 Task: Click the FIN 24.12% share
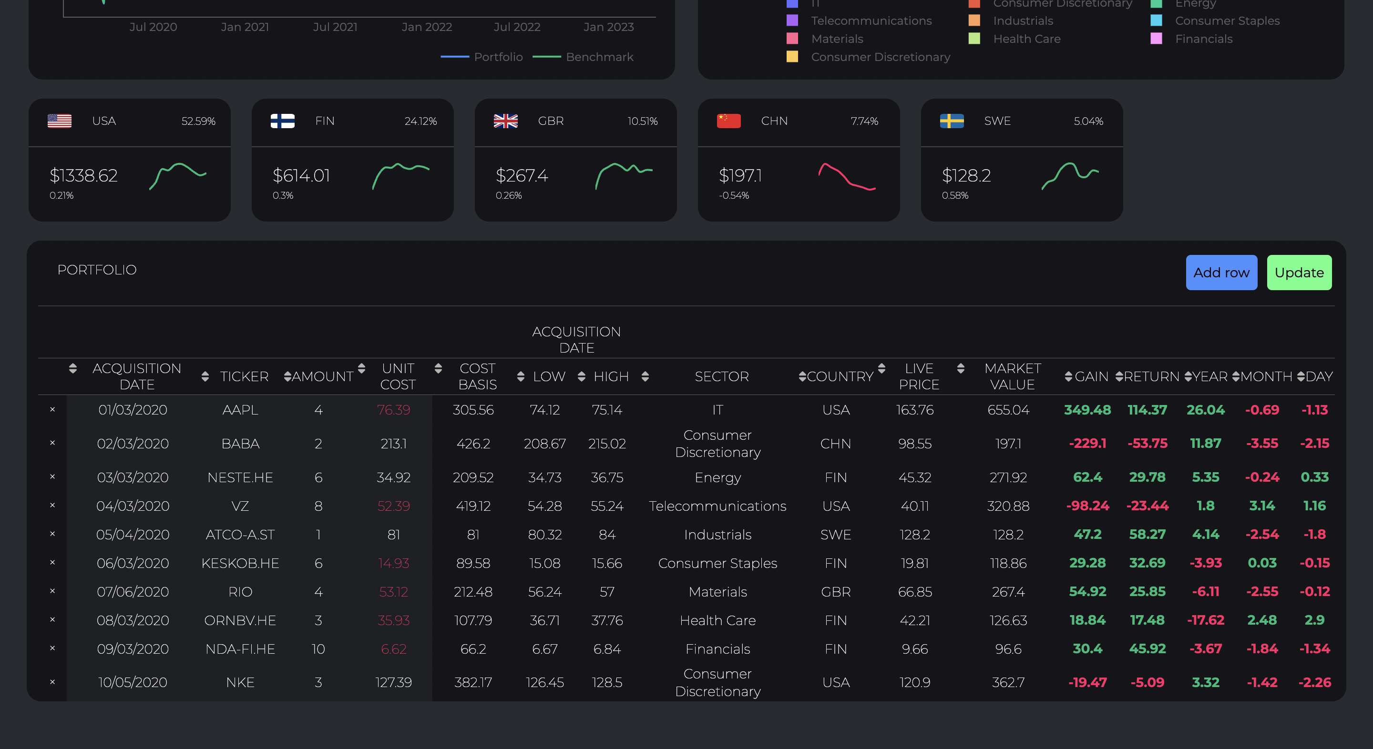coord(420,121)
